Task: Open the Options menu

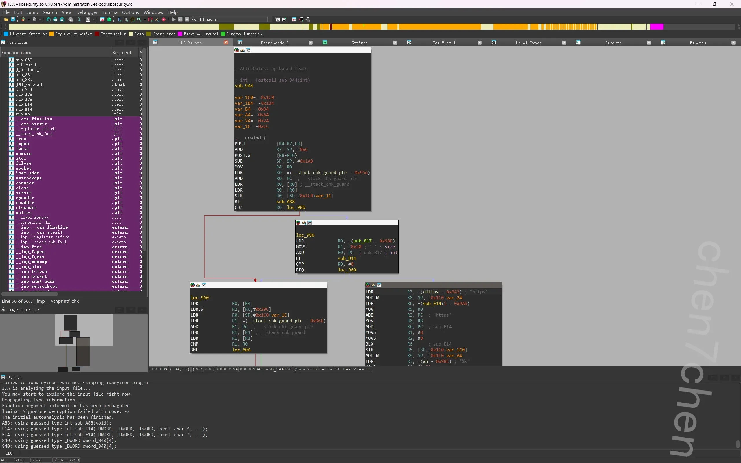Action: [131, 12]
